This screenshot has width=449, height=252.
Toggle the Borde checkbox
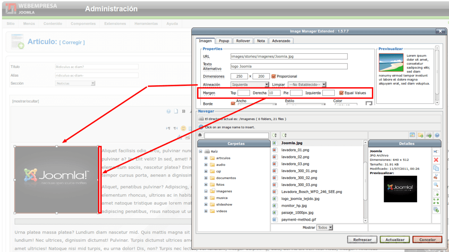coord(233,104)
